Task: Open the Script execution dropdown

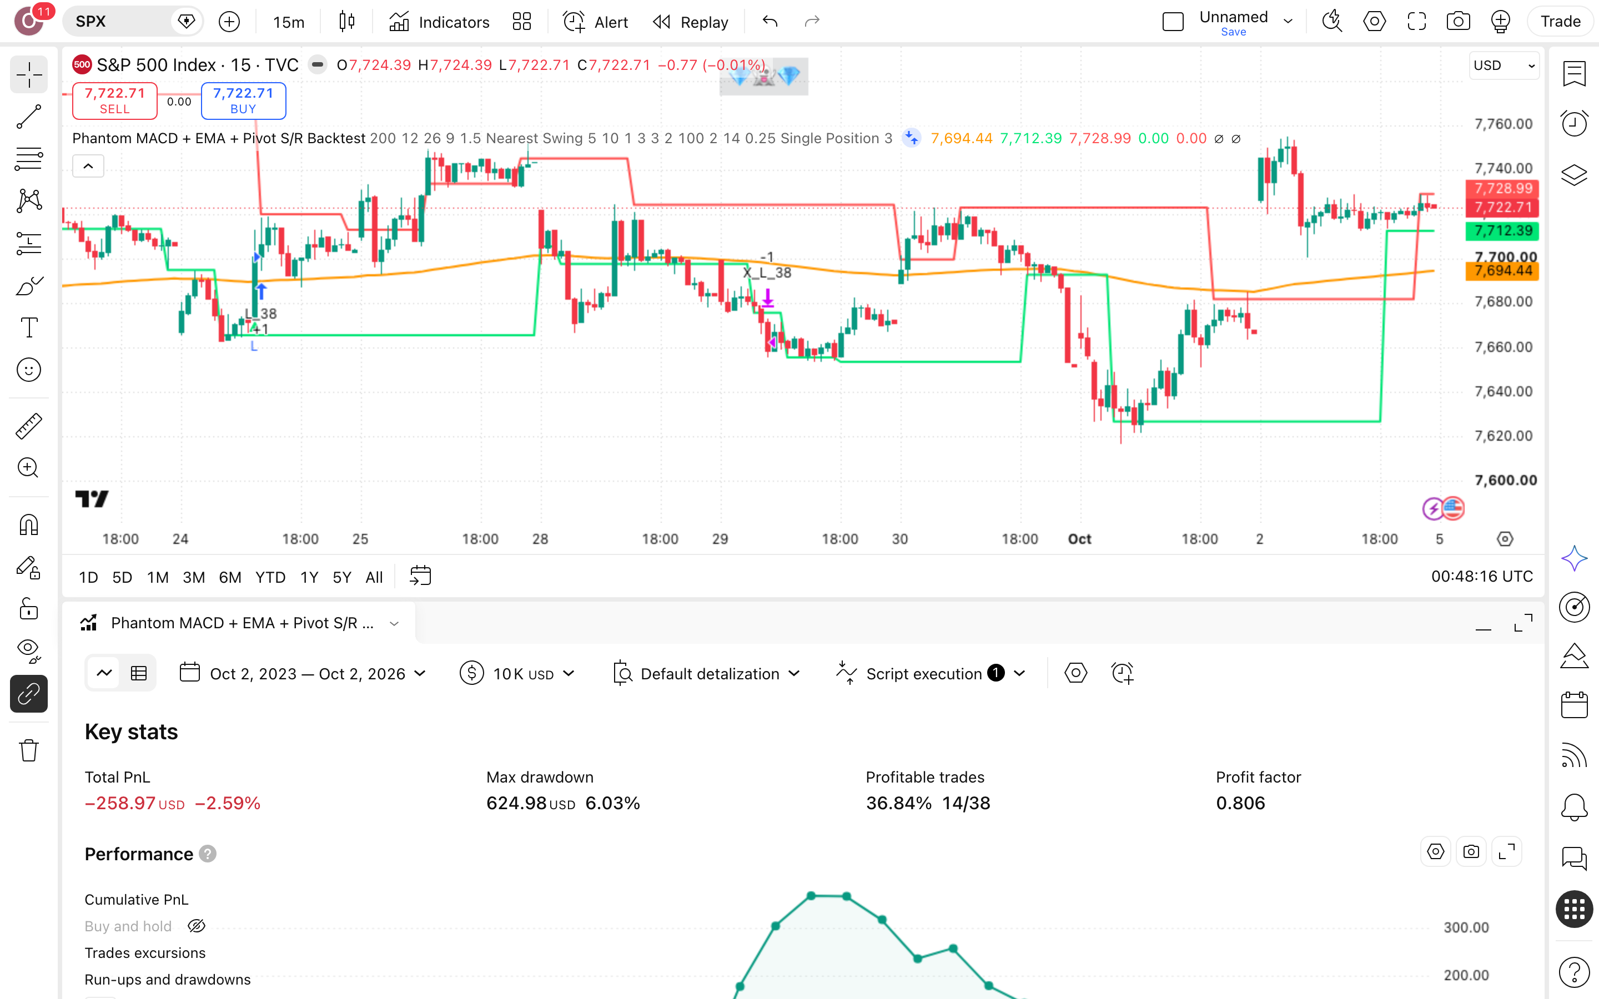Action: click(932, 673)
